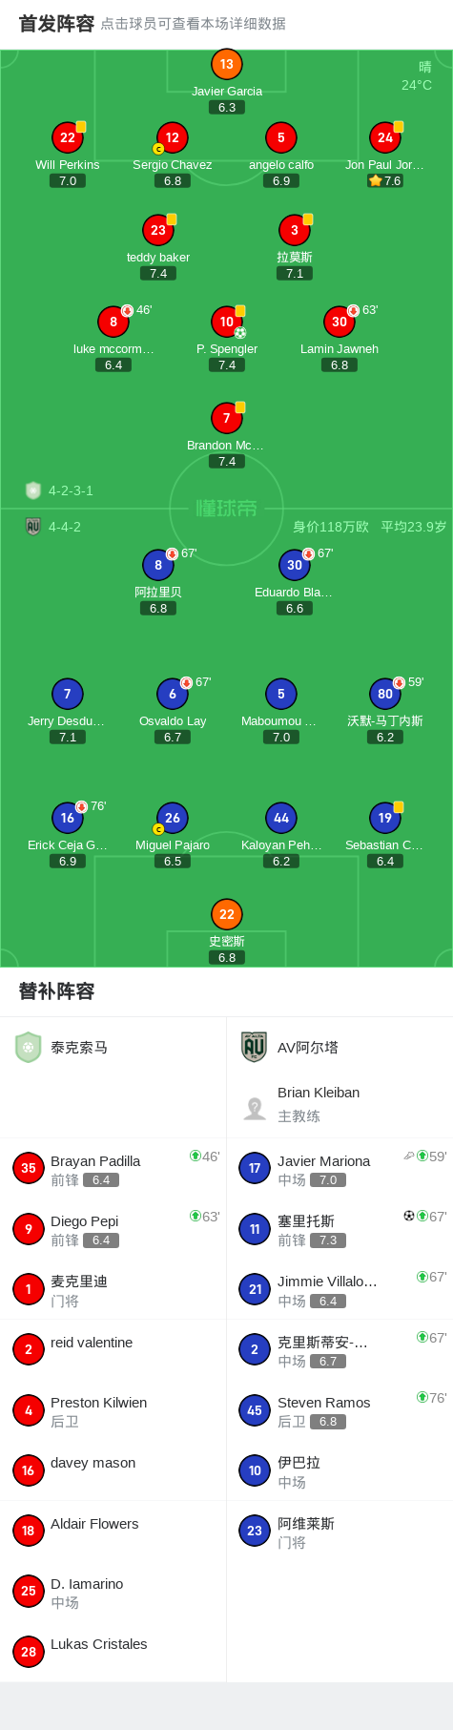Open goalkeeper 史密斯 number 22 badge

(x=226, y=914)
